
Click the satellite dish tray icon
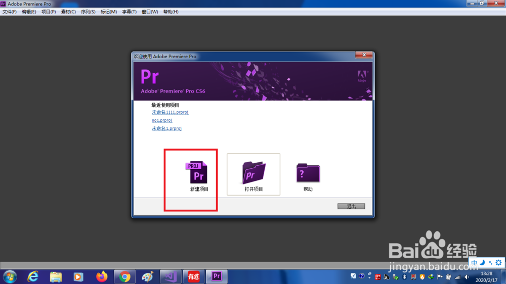[387, 277]
